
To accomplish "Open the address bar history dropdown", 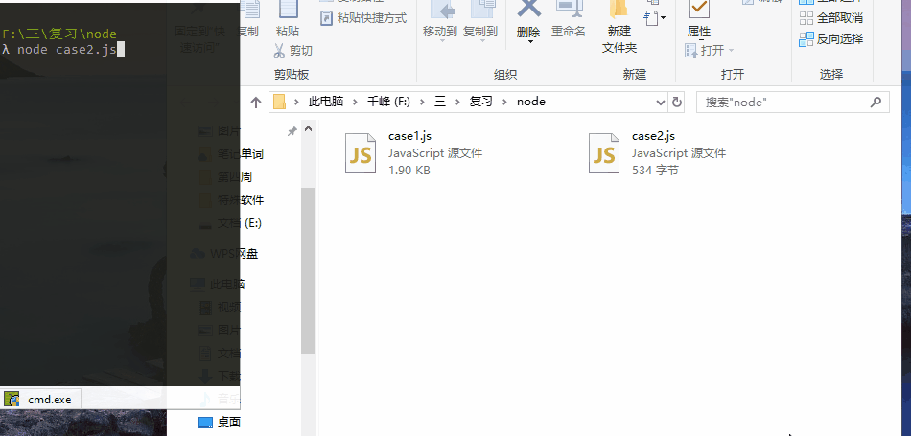I will (661, 103).
